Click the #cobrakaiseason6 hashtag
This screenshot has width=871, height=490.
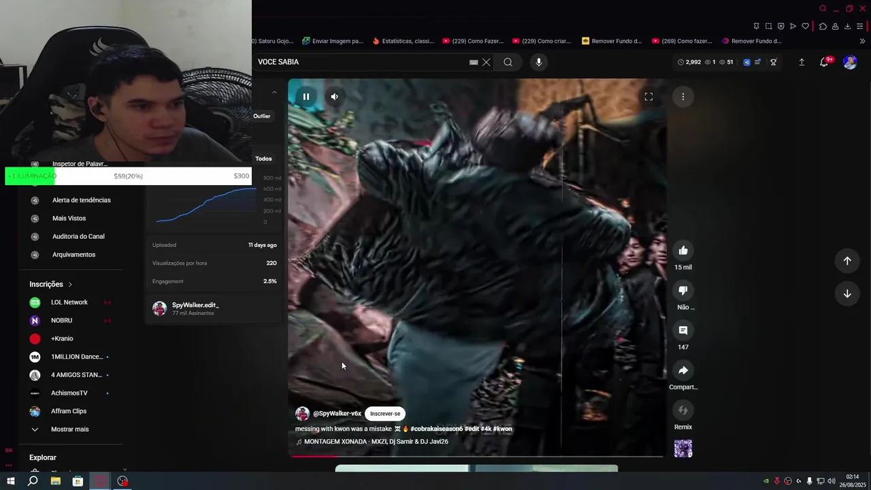[x=436, y=429]
